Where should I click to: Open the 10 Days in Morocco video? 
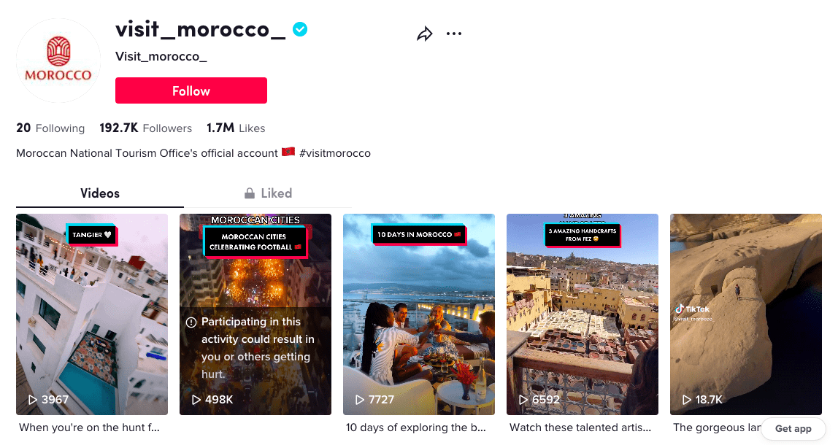pos(419,314)
